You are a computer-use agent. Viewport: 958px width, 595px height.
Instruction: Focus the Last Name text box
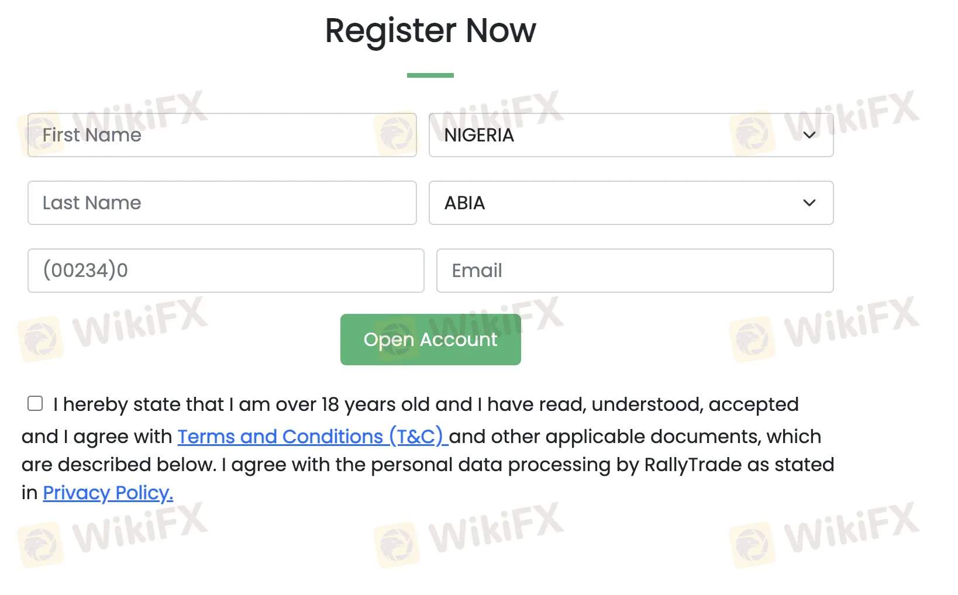tap(221, 203)
